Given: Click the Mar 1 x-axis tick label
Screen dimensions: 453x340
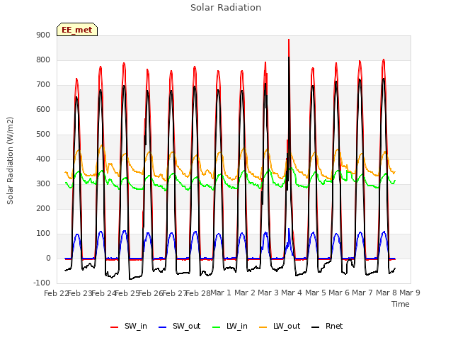Looking at the screenshot, I should coord(221,293).
